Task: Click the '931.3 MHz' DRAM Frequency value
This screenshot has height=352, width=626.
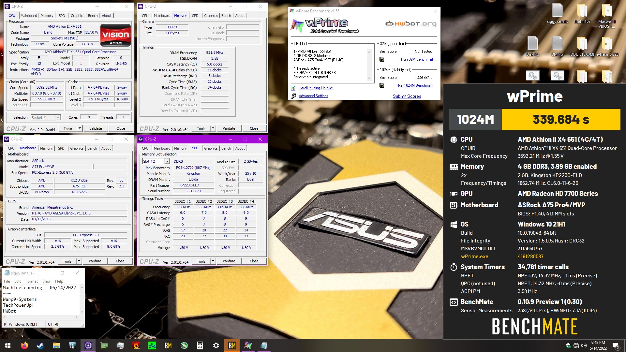Action: (x=215, y=52)
